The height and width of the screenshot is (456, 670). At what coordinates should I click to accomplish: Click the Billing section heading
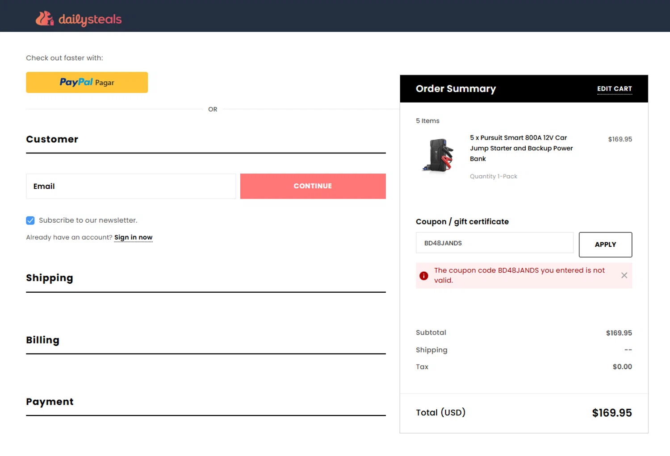pyautogui.click(x=42, y=340)
